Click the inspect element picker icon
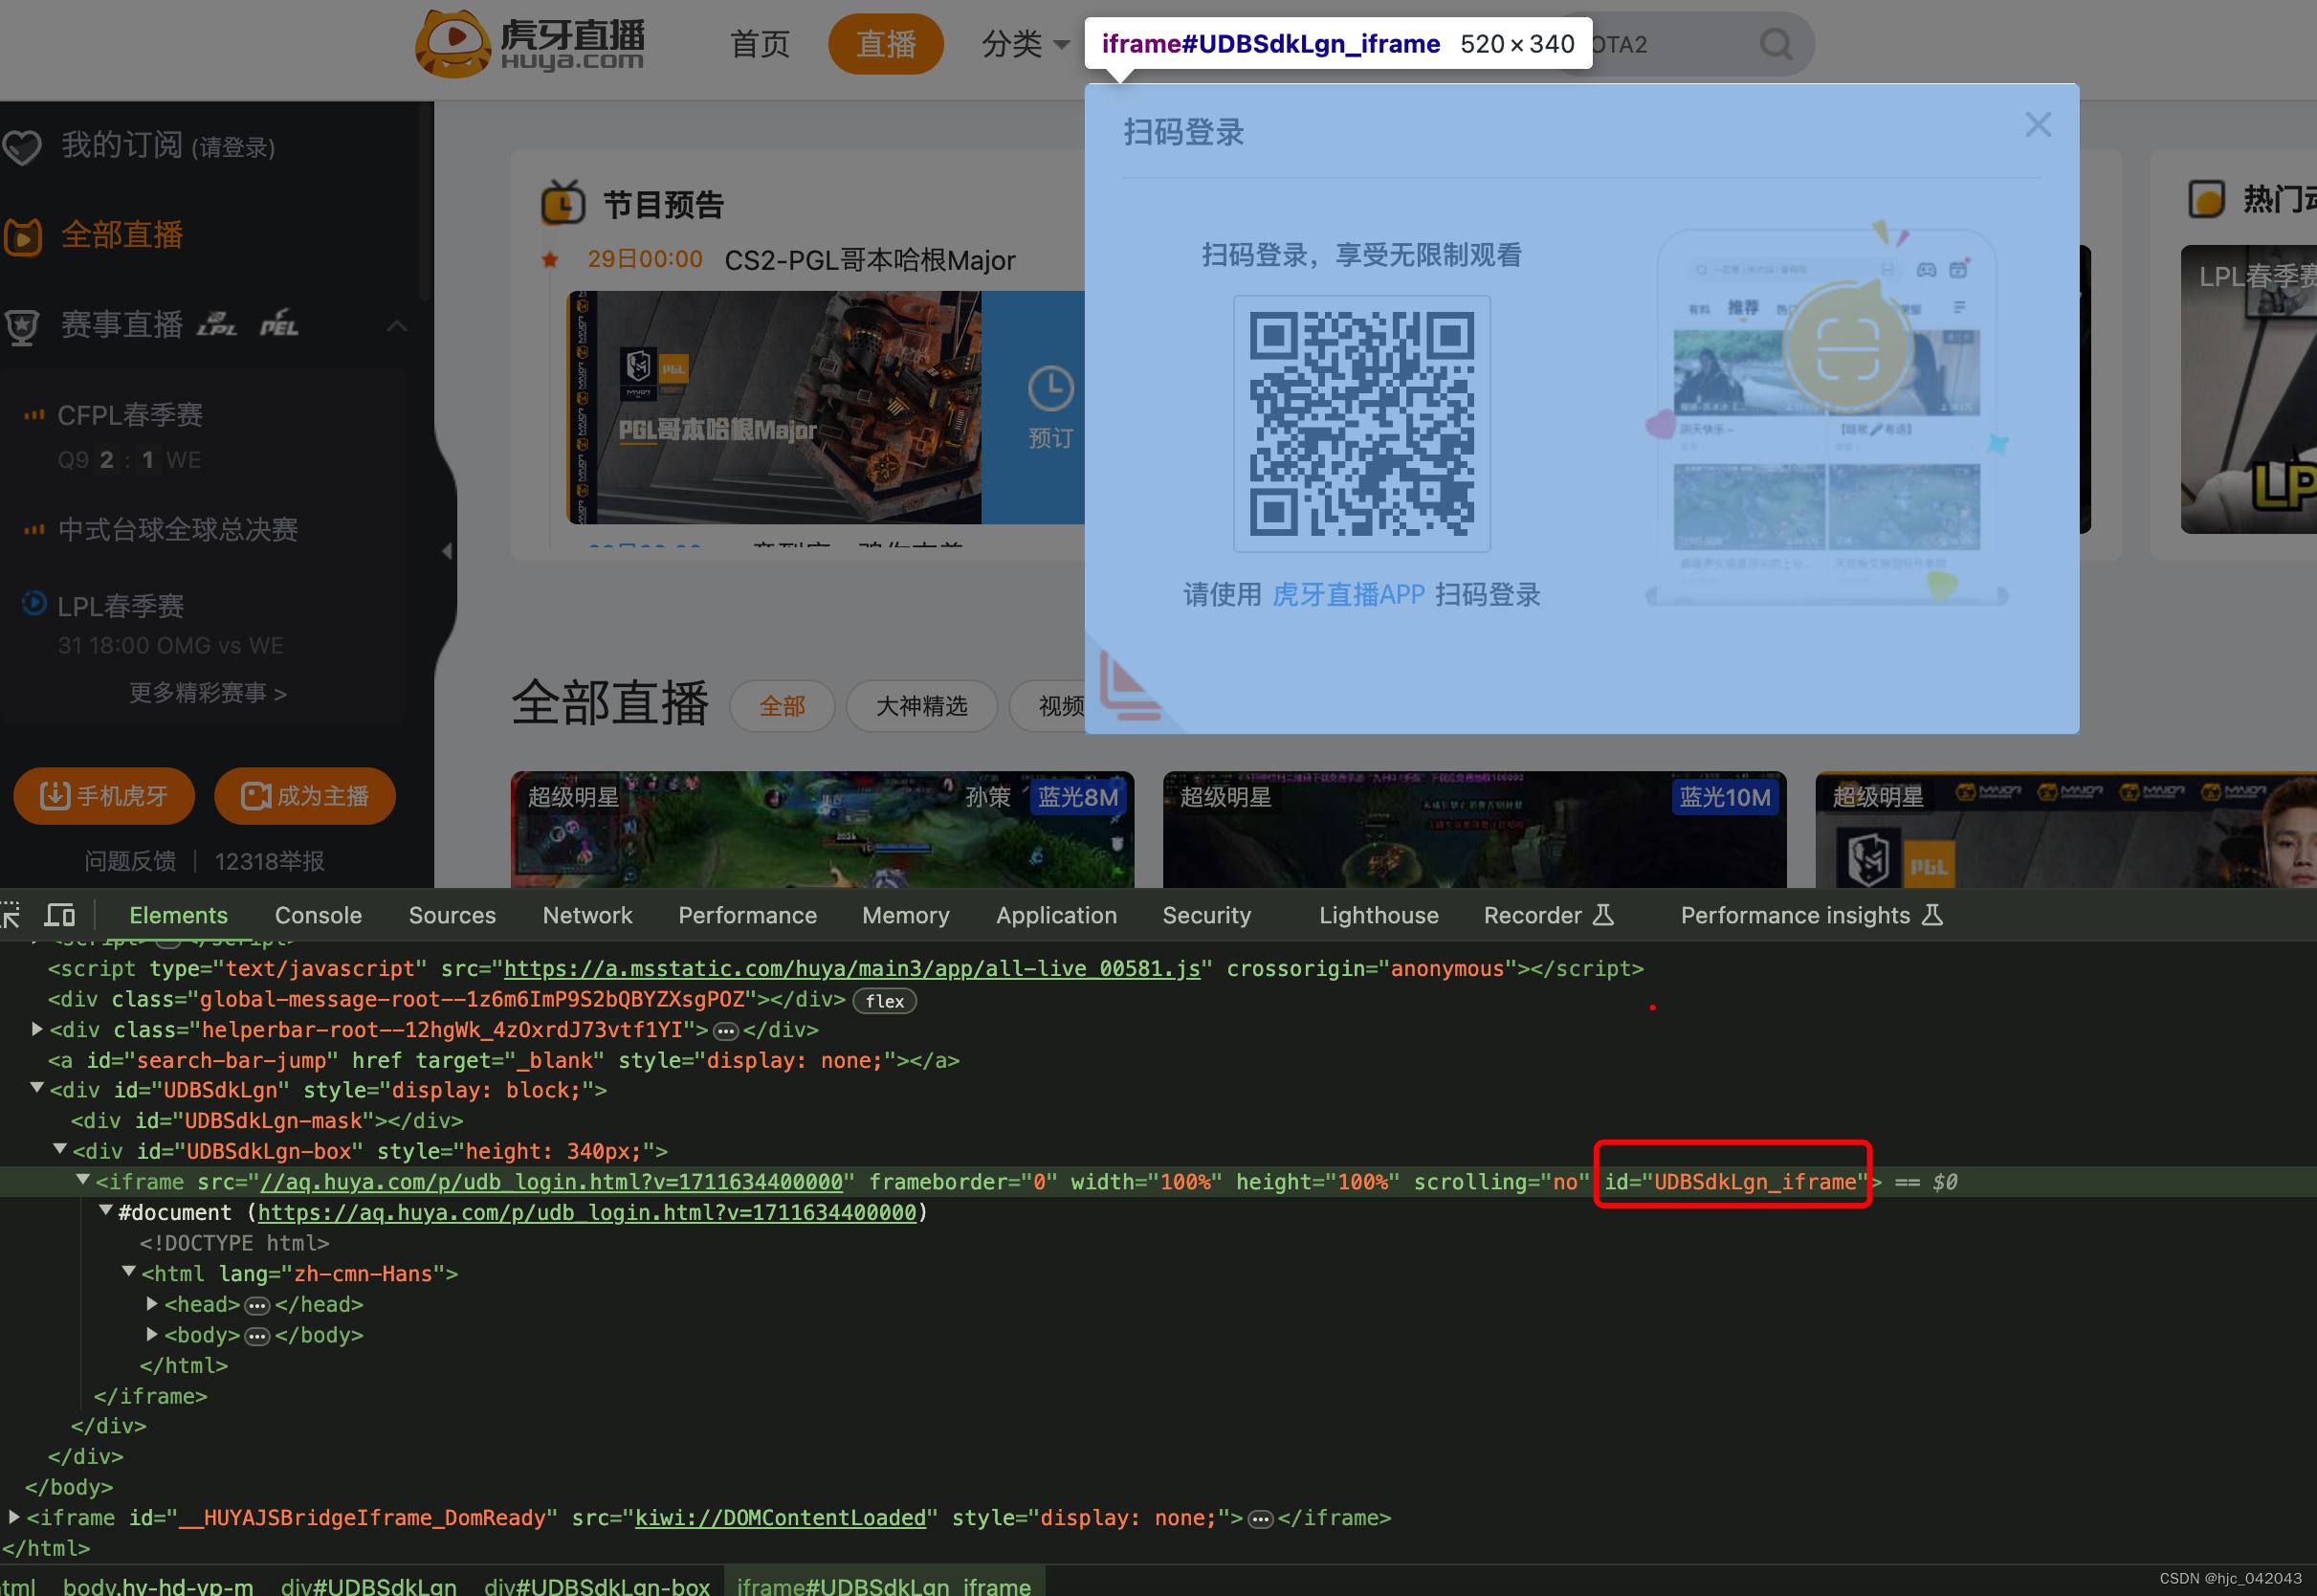Screen dimensions: 2317x1596 click(x=10, y=915)
